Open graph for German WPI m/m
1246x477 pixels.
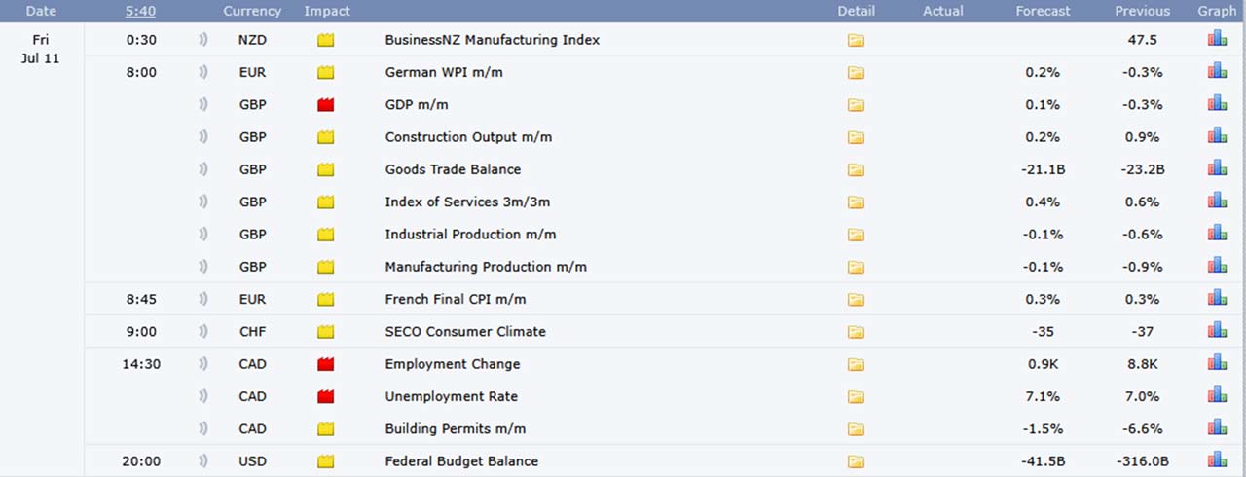pyautogui.click(x=1217, y=71)
